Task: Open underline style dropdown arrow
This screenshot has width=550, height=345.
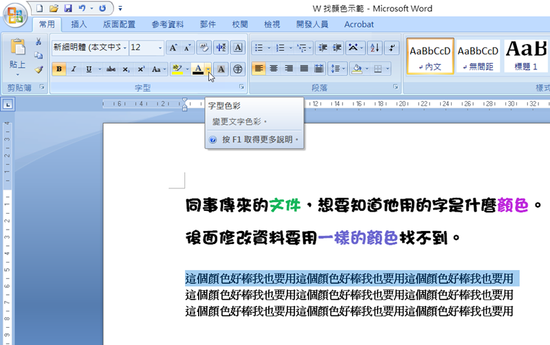Action: [x=100, y=69]
